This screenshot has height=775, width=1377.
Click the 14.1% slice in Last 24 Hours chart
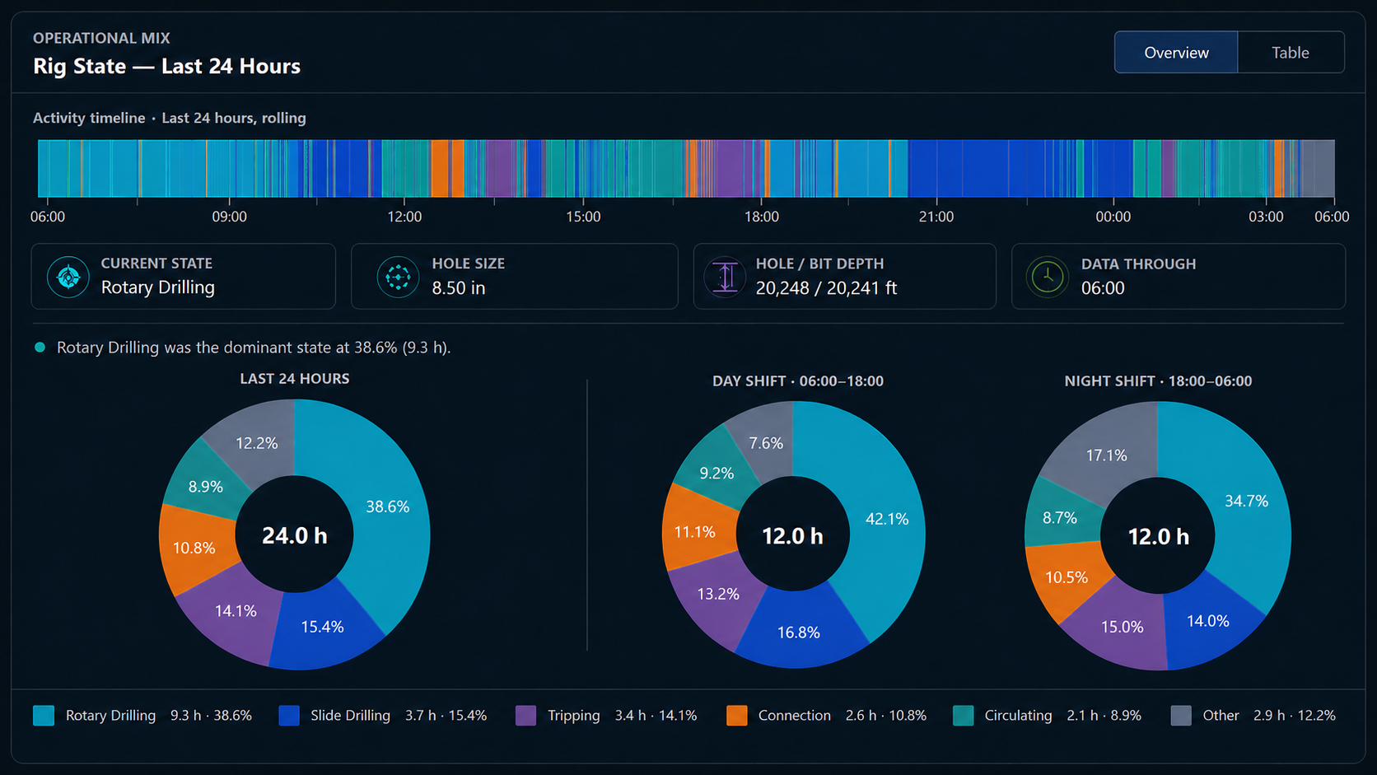[x=236, y=611]
